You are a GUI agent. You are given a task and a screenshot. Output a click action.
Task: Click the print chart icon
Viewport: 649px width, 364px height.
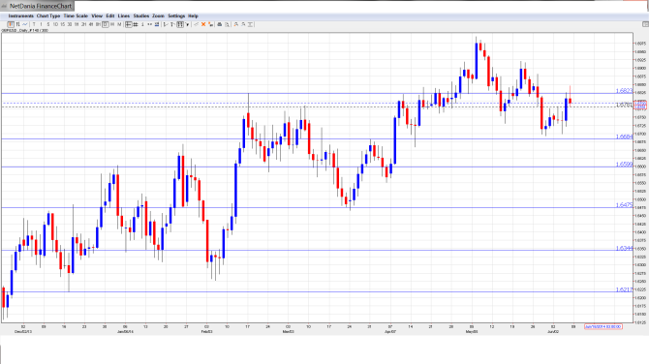coord(220,24)
